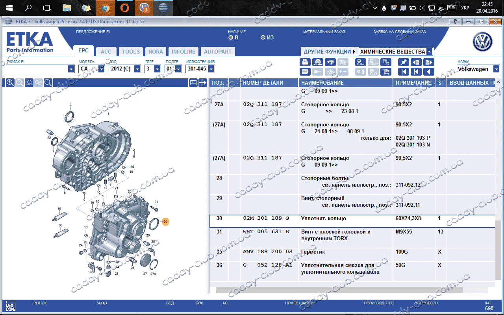
Task: Select the 'ИЗ' availability radio button
Action: click(x=263, y=38)
